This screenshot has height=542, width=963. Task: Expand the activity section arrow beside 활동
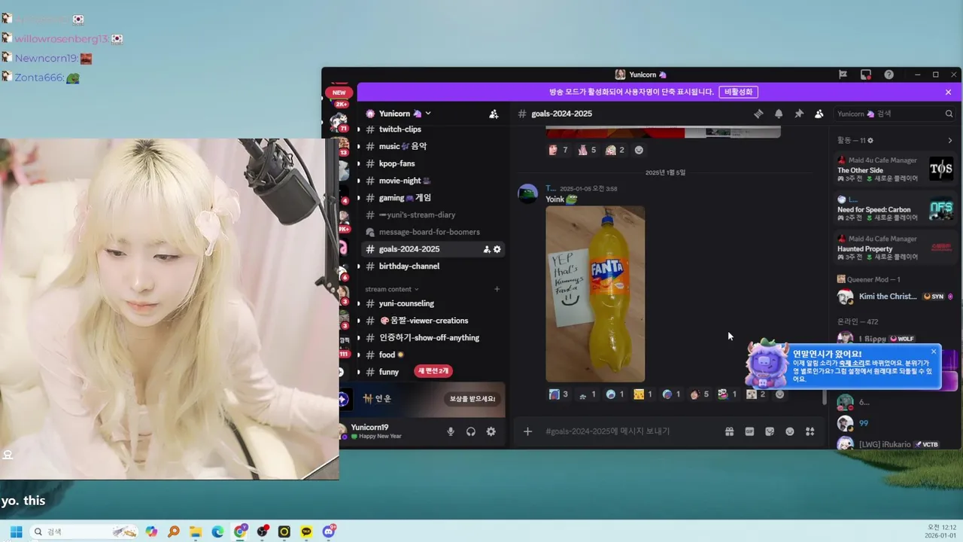(949, 140)
